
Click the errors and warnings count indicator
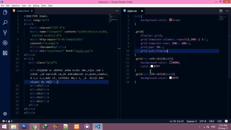pos(7,121)
